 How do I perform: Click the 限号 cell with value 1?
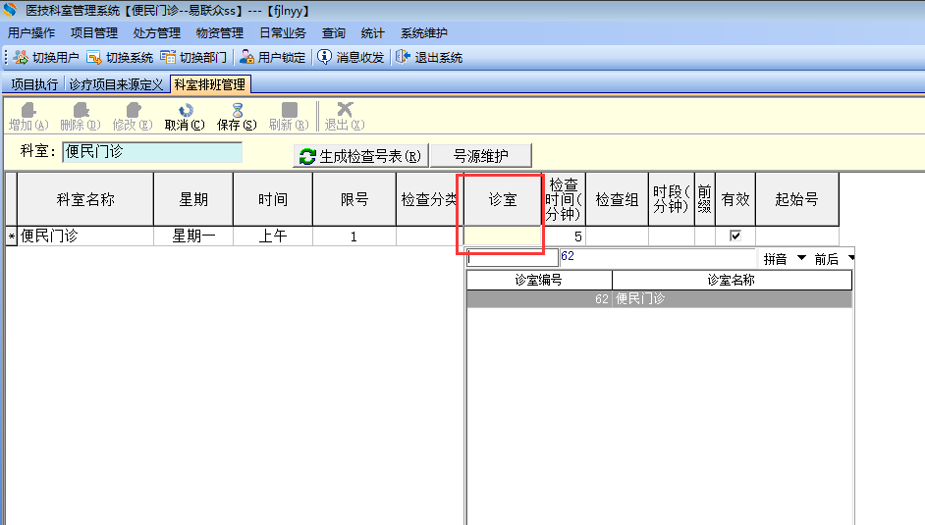(x=354, y=236)
